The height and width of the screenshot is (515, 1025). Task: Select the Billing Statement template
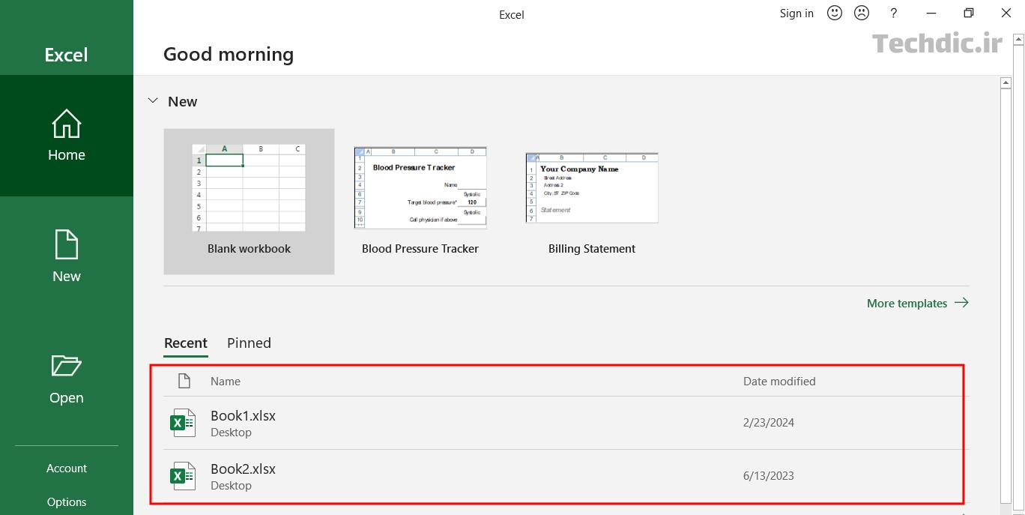(x=592, y=201)
